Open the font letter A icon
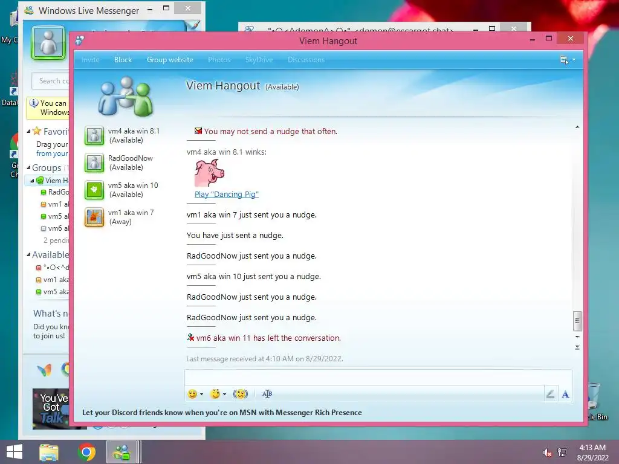Screen dimensions: 619x464 click(565, 394)
